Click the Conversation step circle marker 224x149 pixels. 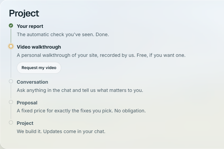[11, 82]
